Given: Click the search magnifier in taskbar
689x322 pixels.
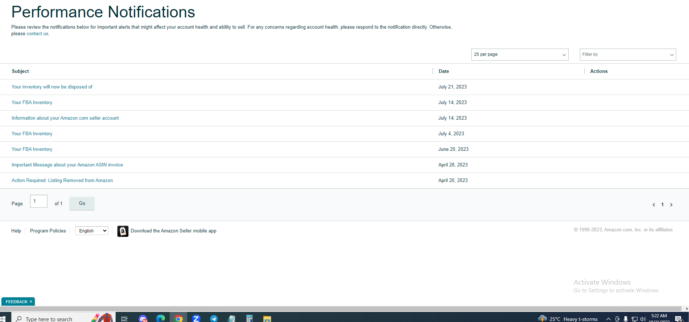Looking at the screenshot, I should [19, 319].
